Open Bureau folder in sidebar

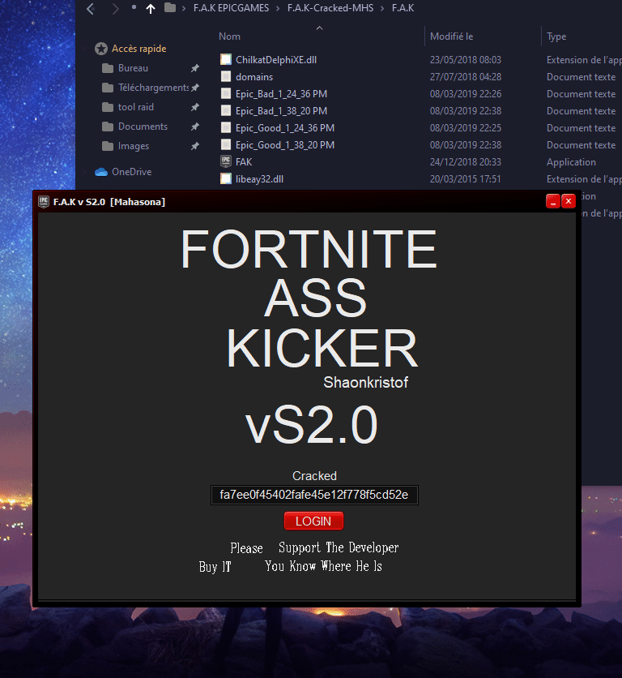coord(133,68)
